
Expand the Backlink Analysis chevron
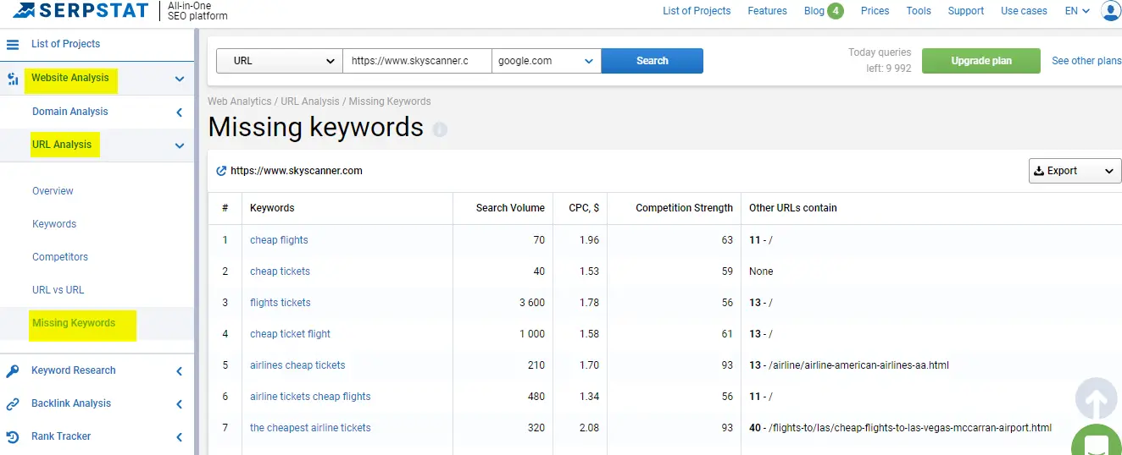click(x=180, y=404)
